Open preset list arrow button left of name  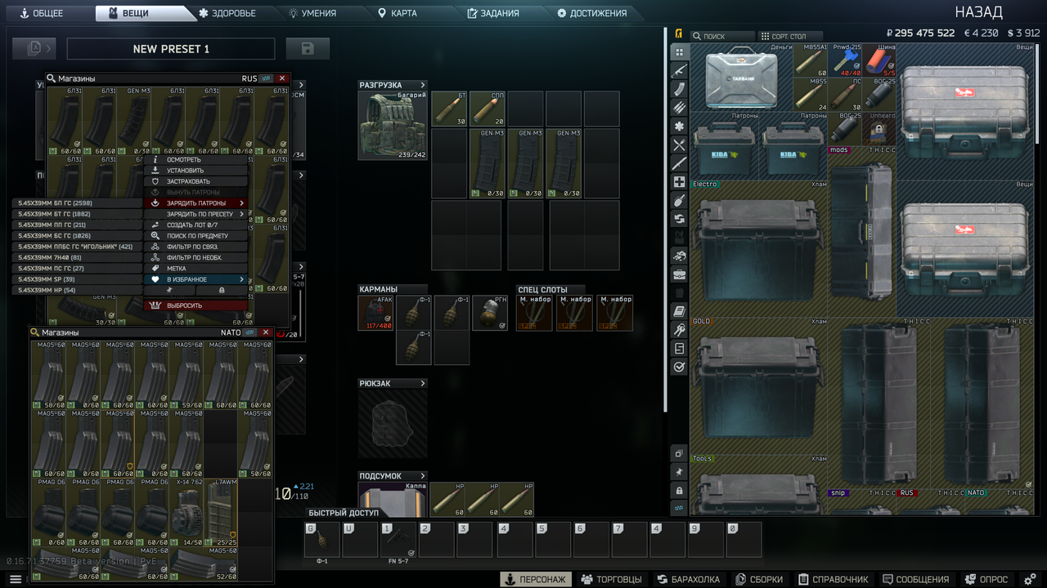[34, 49]
